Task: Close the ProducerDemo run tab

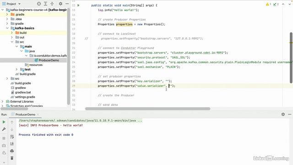Action: (x=38, y=114)
